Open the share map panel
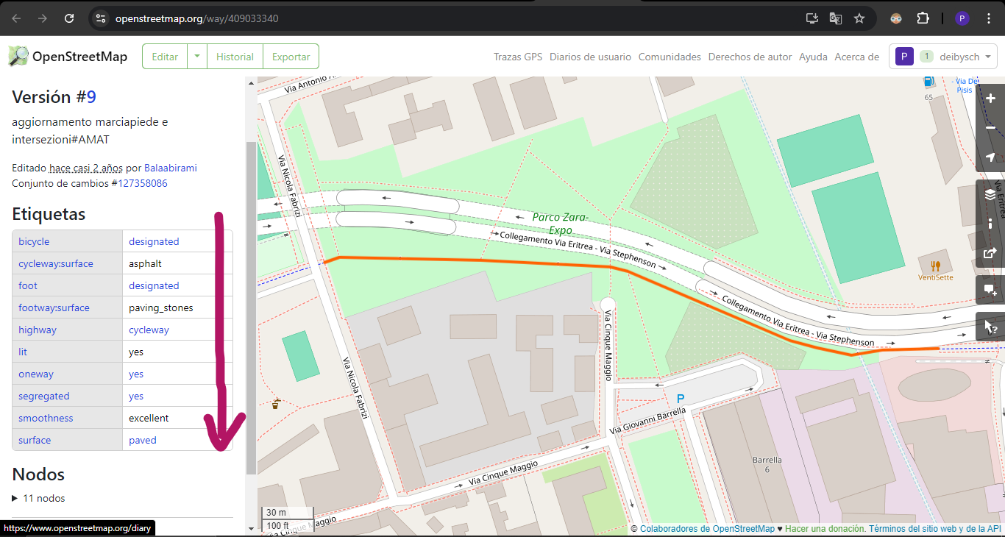Viewport: 1005px width, 537px height. point(990,253)
